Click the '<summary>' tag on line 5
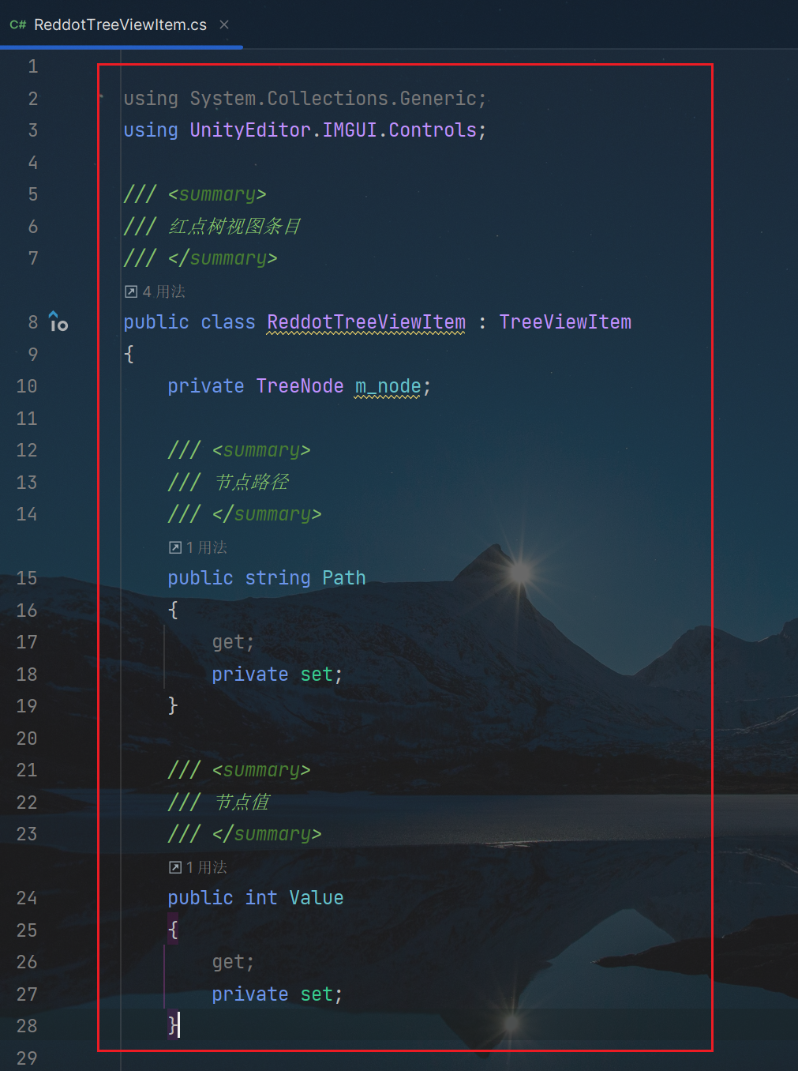Screen dimensions: 798x1071 tap(217, 194)
